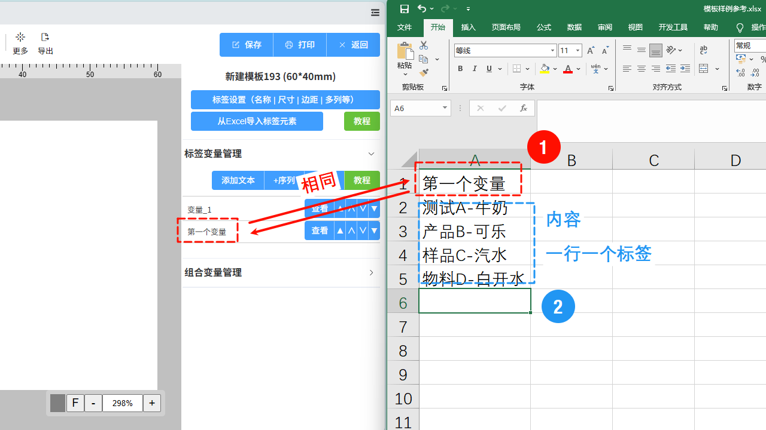
Task: Open the font size dropdown showing 11
Action: [577, 51]
